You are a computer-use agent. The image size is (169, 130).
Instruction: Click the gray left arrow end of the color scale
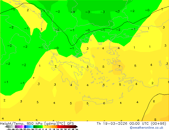coord(6,127)
